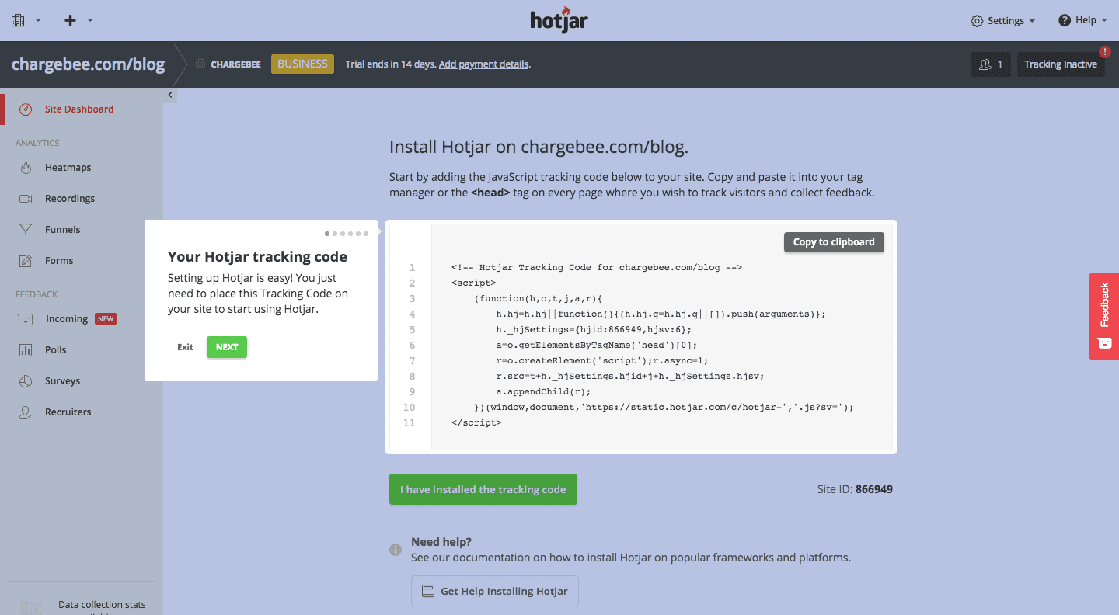Click I have installed the tracking code

[x=483, y=489]
